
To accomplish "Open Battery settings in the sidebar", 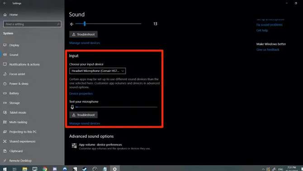I will pos(11,93).
